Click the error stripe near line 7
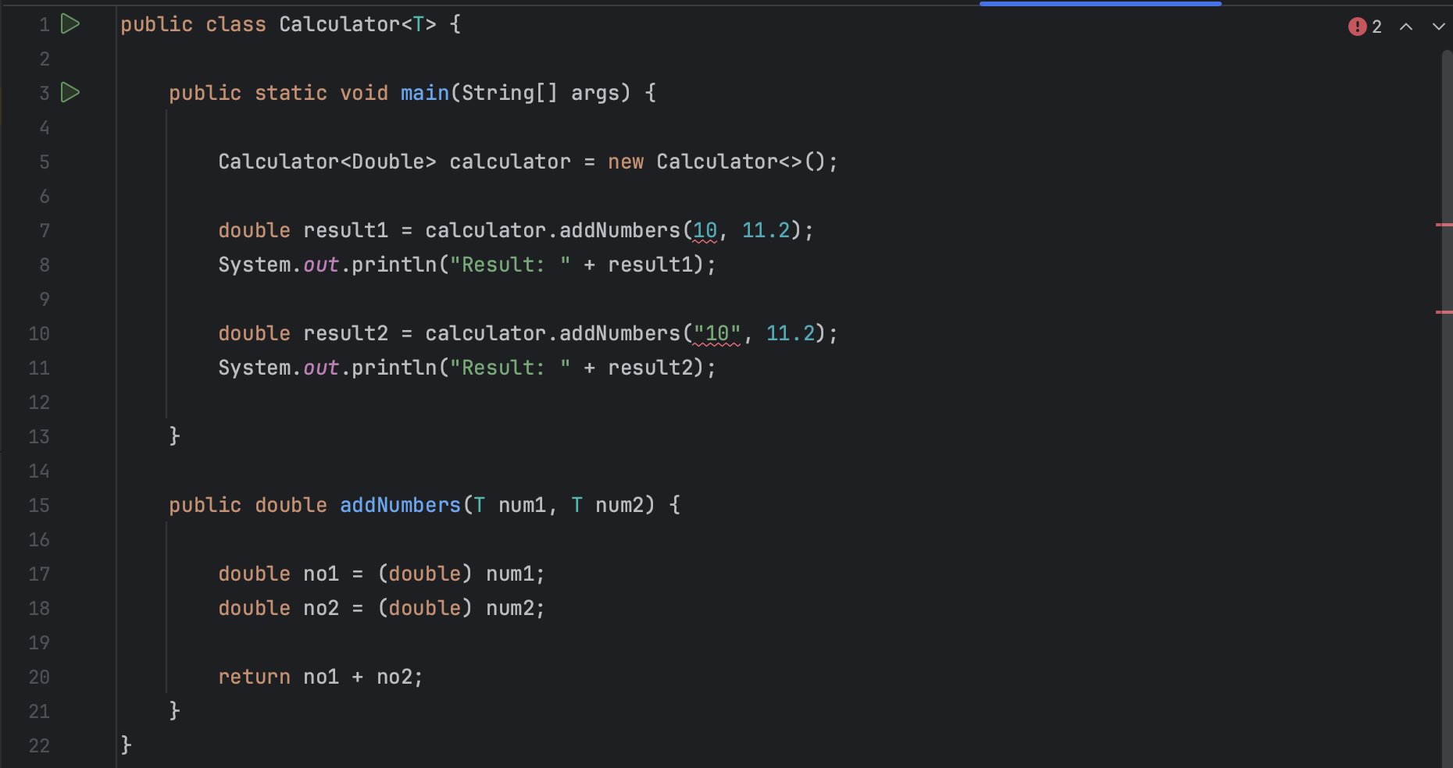 (1446, 225)
